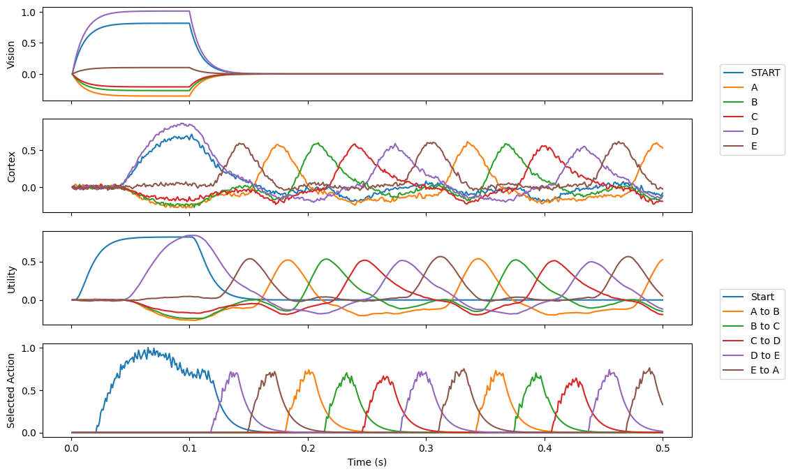
Task: Click the legend label E
Action: pyautogui.click(x=754, y=146)
